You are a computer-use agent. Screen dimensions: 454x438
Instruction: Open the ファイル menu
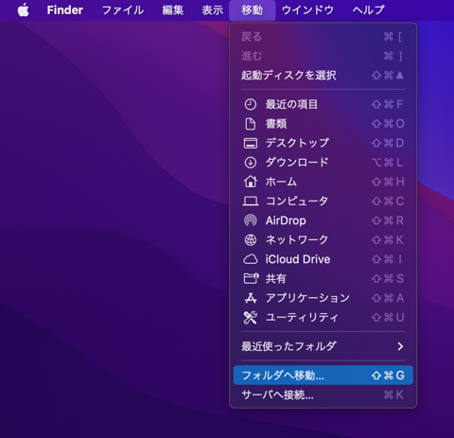point(123,10)
